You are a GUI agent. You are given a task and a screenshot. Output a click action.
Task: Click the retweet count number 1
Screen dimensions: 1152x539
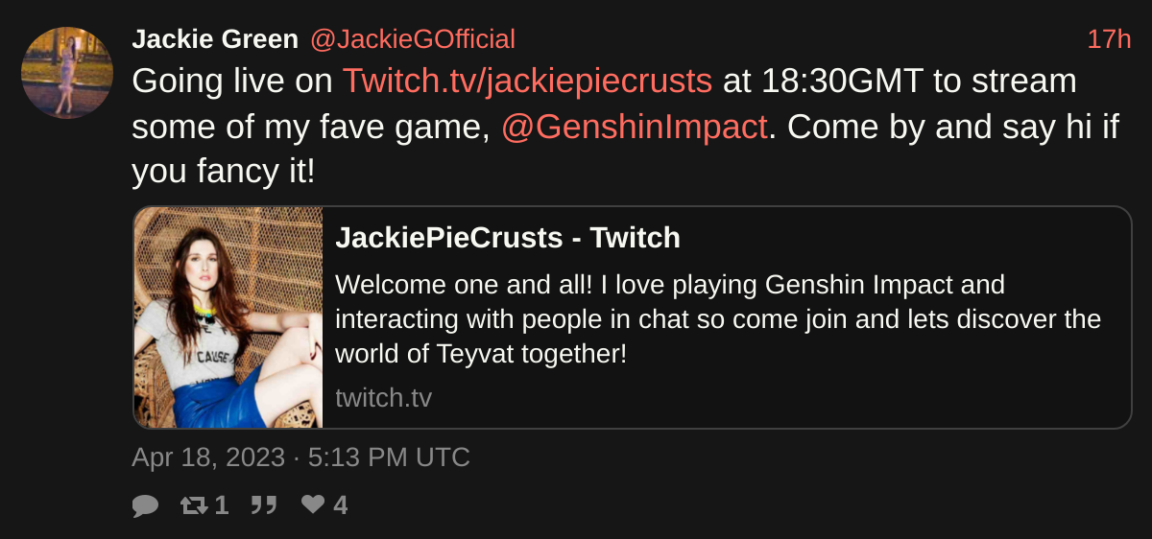pyautogui.click(x=222, y=504)
